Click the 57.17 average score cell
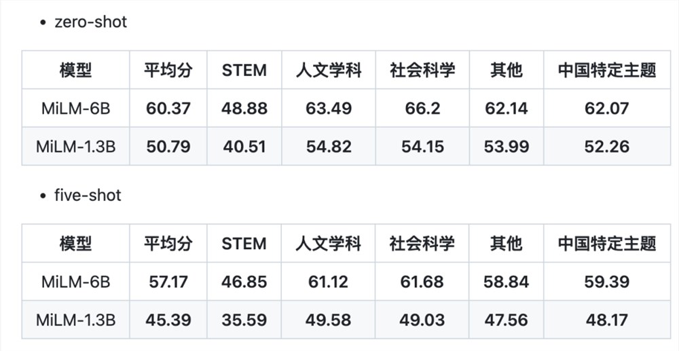Screen dimensions: 679x351 point(168,282)
